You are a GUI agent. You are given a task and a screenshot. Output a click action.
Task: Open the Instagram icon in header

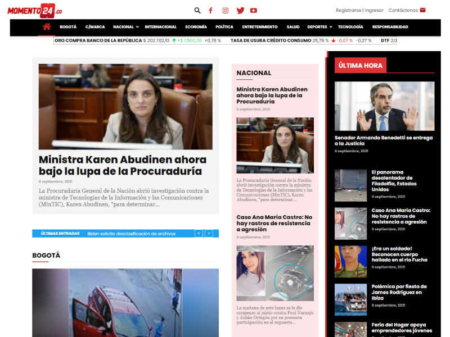pos(226,11)
